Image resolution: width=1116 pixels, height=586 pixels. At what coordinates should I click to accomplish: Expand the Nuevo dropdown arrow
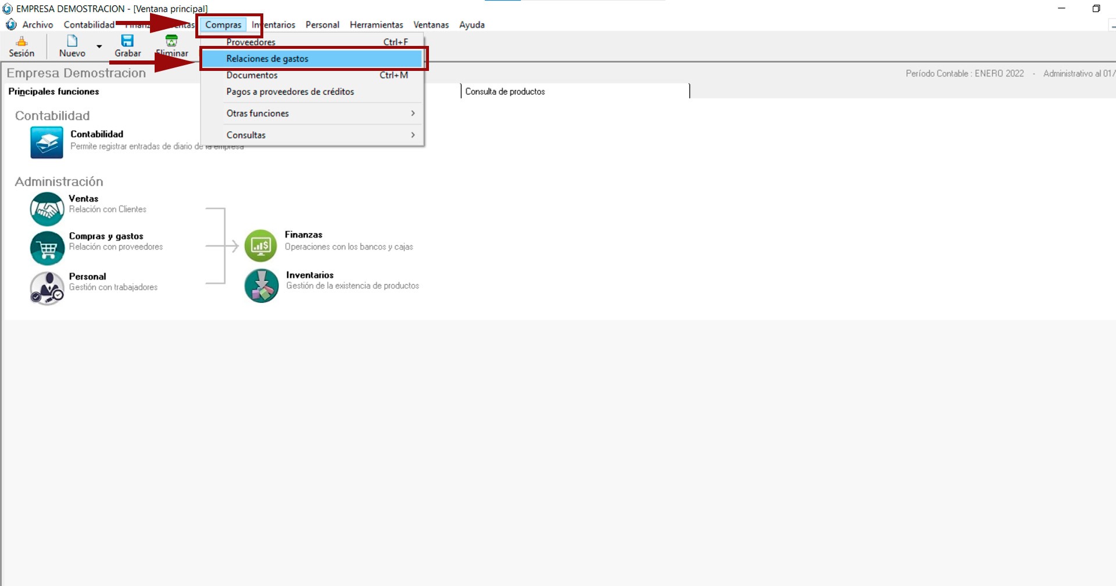pos(99,47)
